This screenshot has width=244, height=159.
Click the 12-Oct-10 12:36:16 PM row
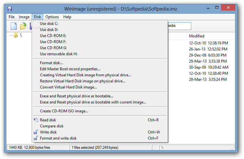(x=209, y=43)
